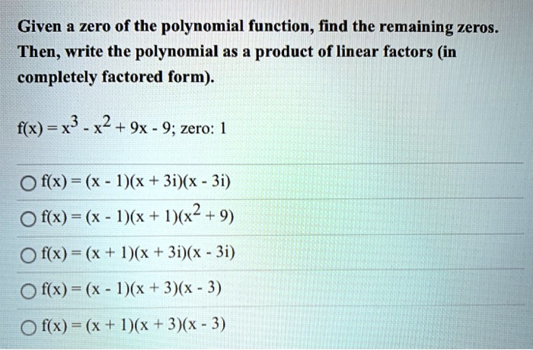Select radio button for (x - 1)(x + 3i)(x - 3i)
This screenshot has width=533, height=350.
28,183
